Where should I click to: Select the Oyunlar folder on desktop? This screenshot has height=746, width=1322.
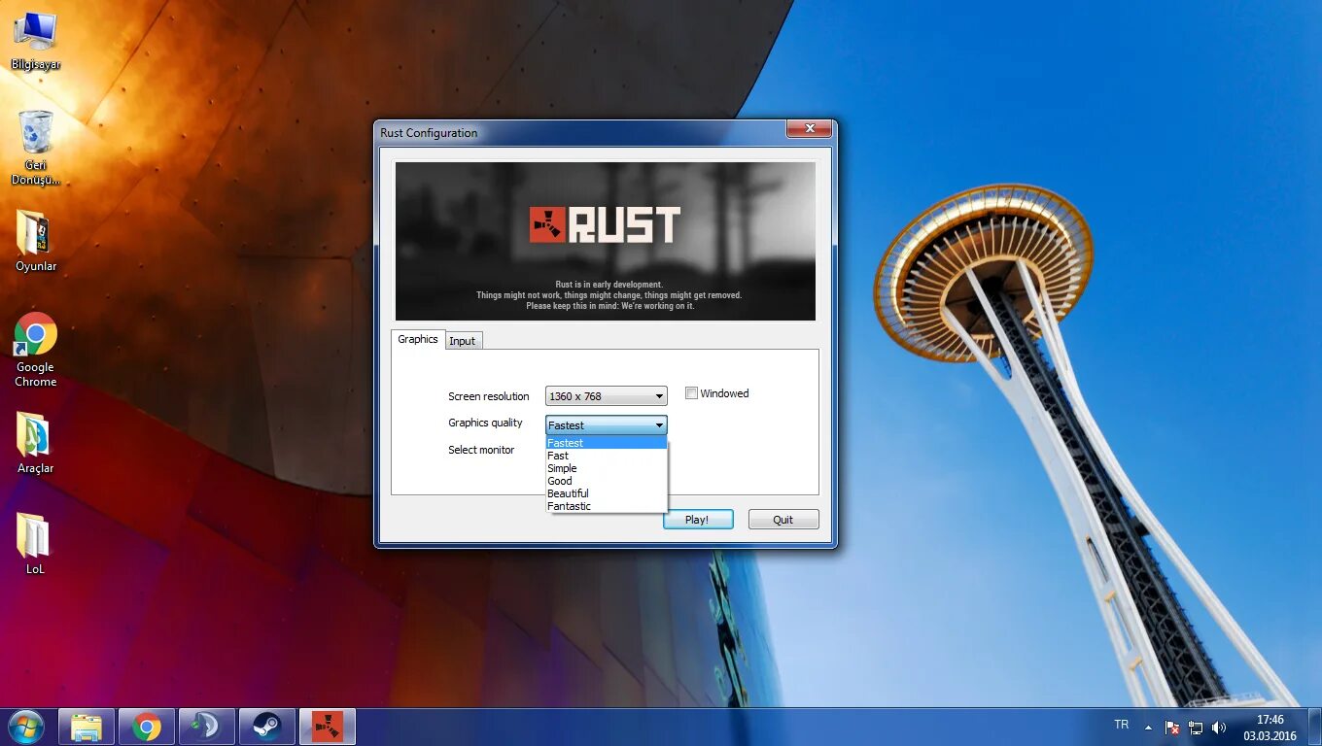click(35, 241)
